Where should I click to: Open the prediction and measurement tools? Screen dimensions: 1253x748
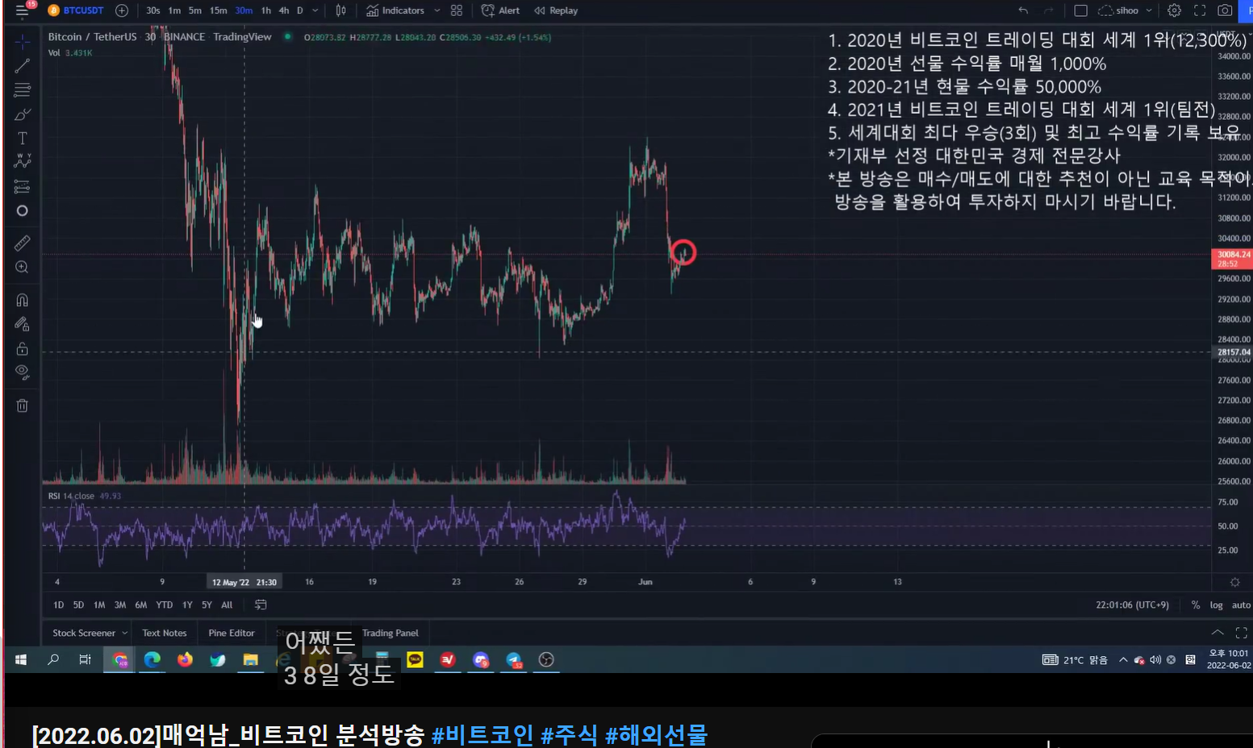23,186
